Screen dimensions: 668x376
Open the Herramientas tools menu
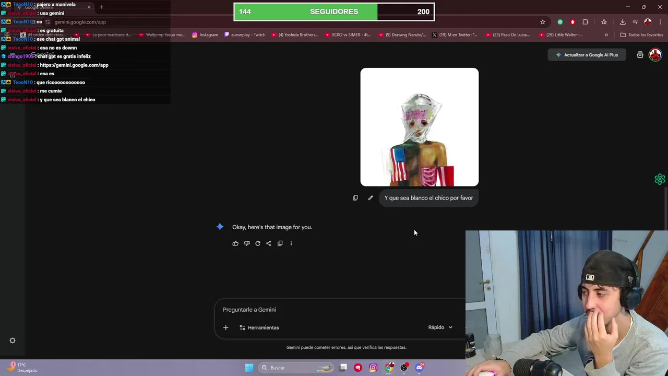(259, 327)
